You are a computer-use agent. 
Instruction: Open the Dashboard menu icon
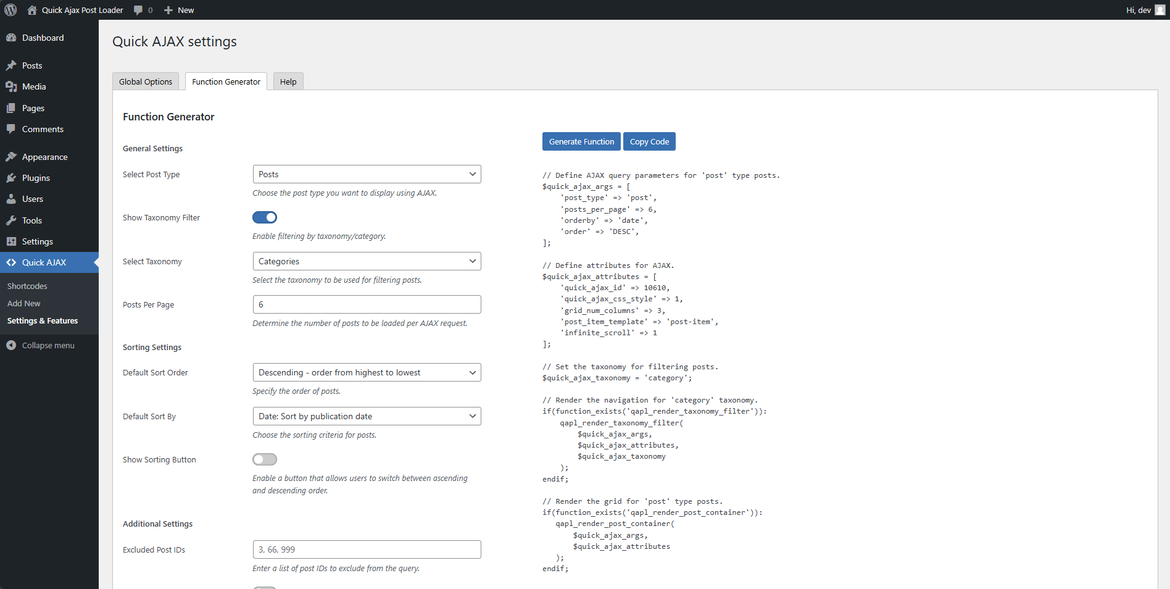click(11, 38)
